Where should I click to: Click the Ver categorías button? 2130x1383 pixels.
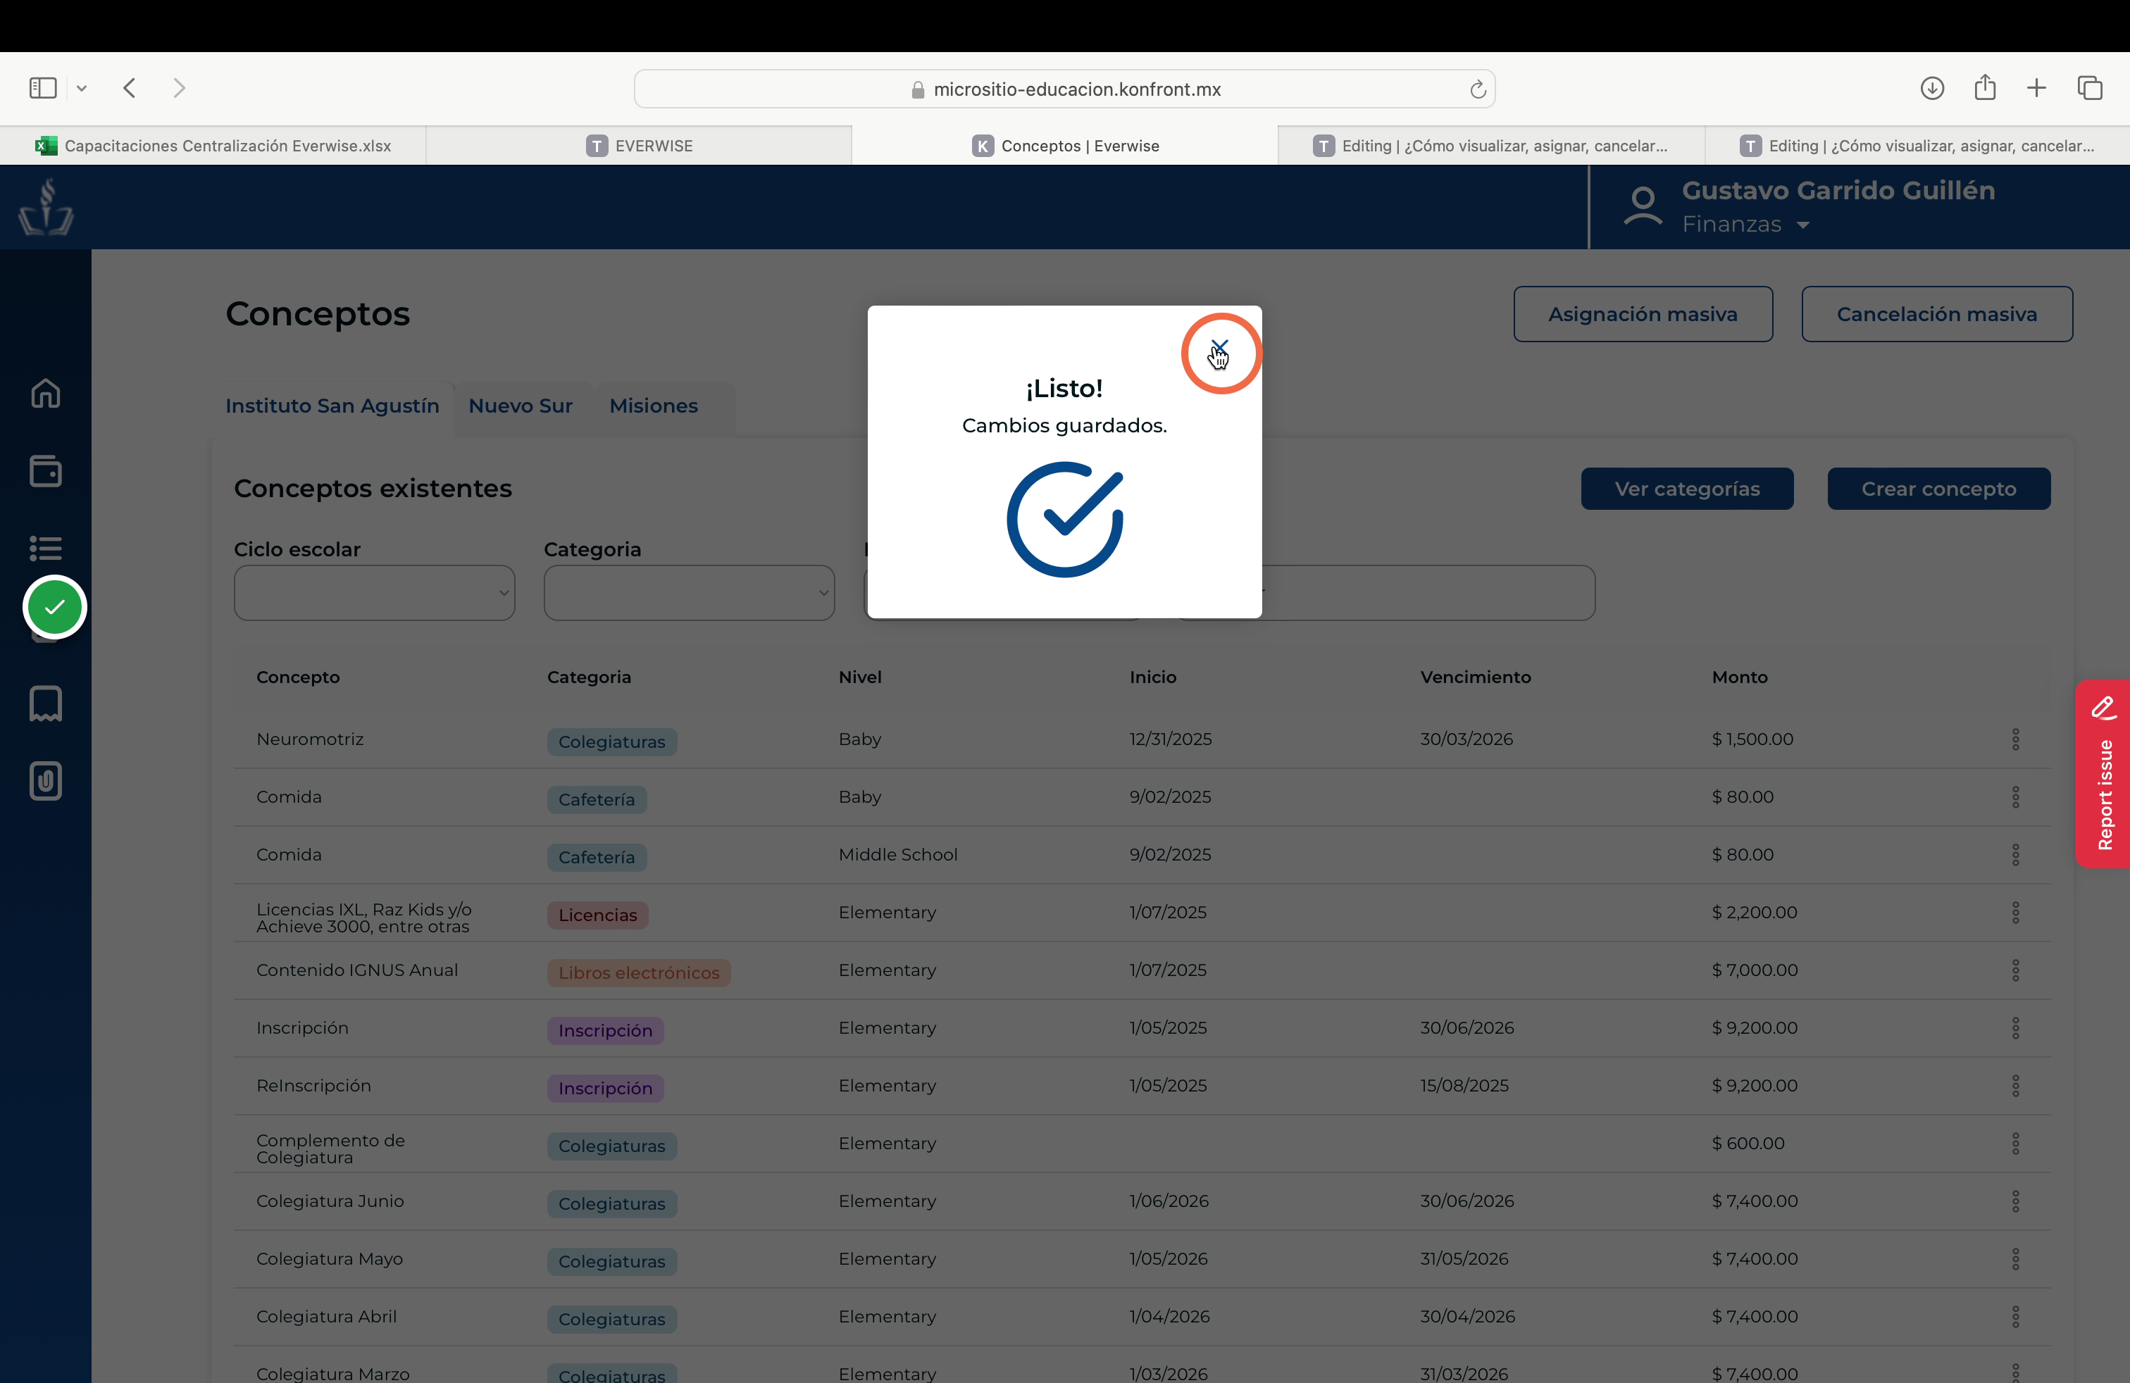point(1687,489)
